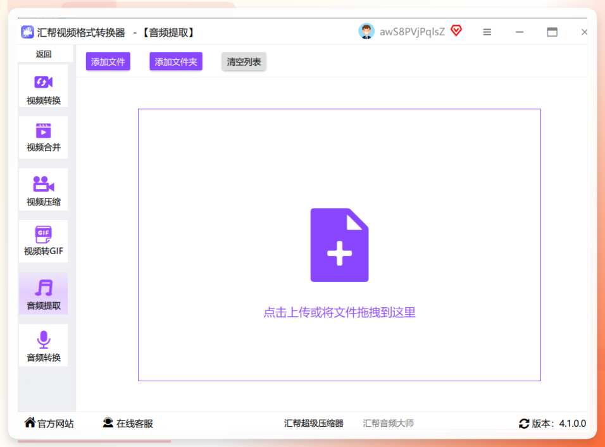The width and height of the screenshot is (605, 447).
Task: Open the 视频转换 video convert tool
Action: click(x=43, y=85)
